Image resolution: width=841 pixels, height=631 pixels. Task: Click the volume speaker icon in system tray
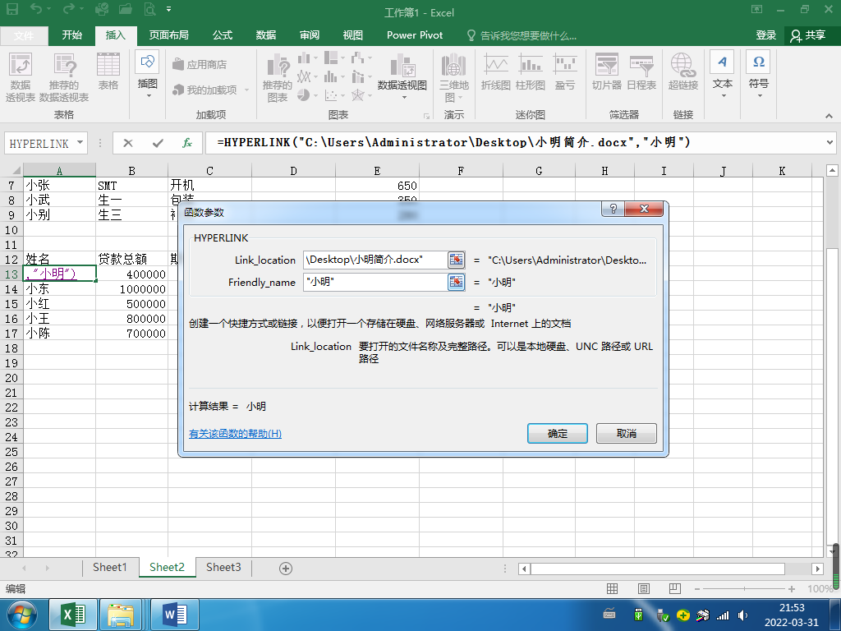[x=742, y=615]
